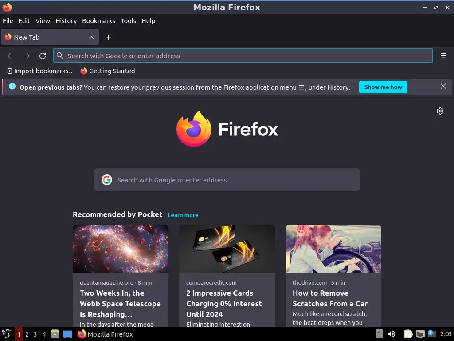Click the show desktop taskbar icon
The width and height of the screenshot is (454, 341).
tap(68, 334)
